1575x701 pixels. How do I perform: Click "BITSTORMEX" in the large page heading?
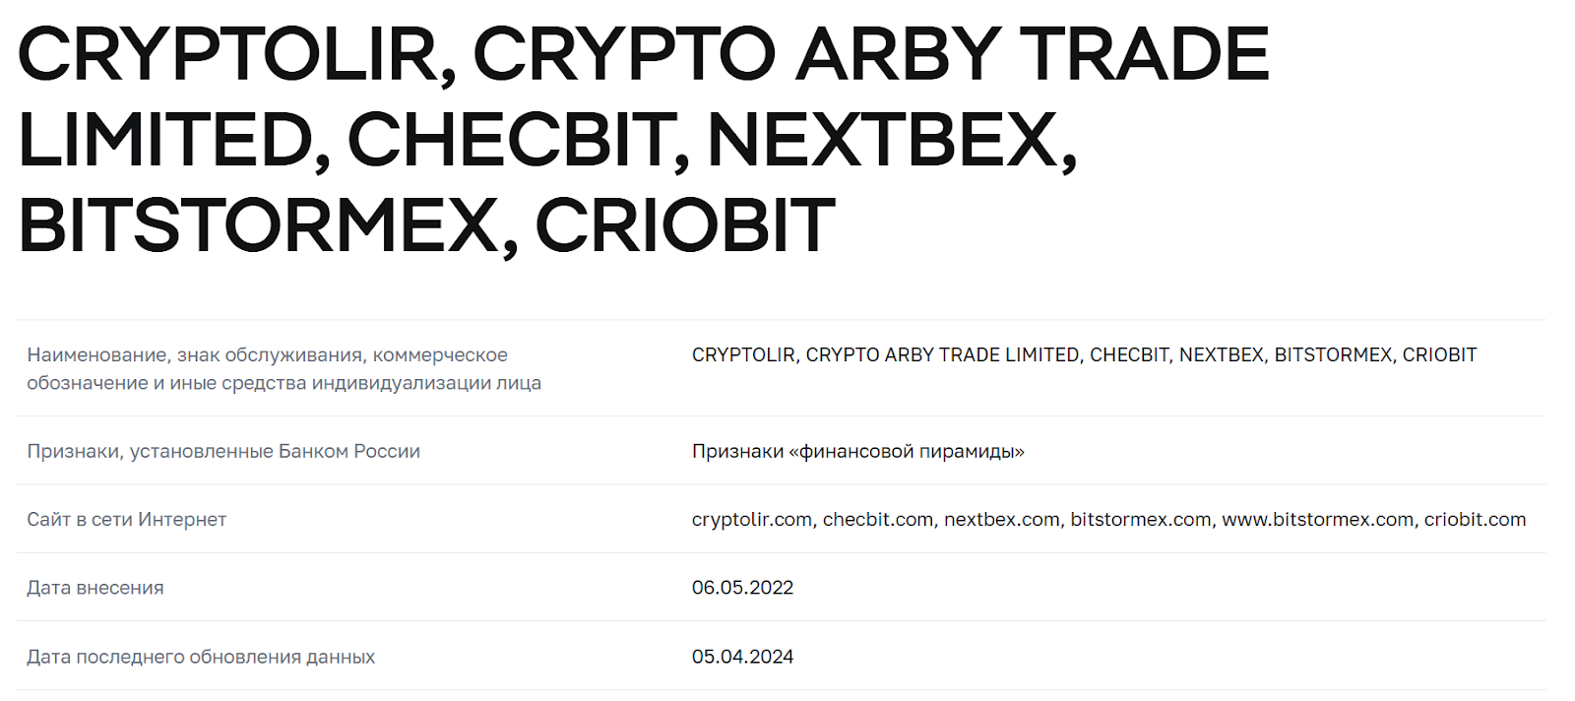pyautogui.click(x=258, y=225)
